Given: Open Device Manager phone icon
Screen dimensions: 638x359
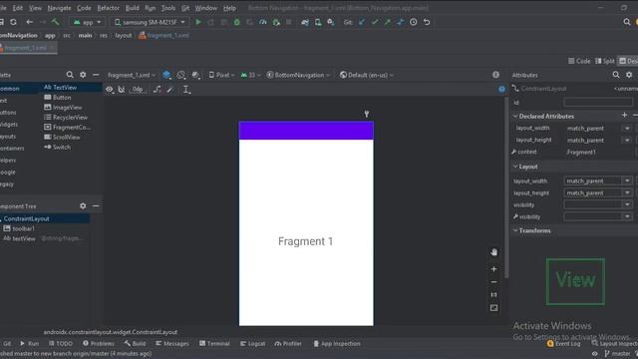Looking at the screenshot, I should [x=318, y=22].
